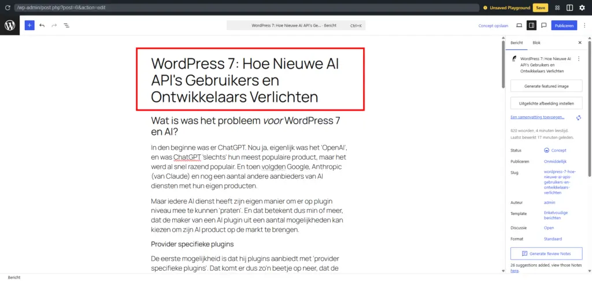Click Generate Review Notes button
This screenshot has height=281, width=592.
pyautogui.click(x=546, y=253)
